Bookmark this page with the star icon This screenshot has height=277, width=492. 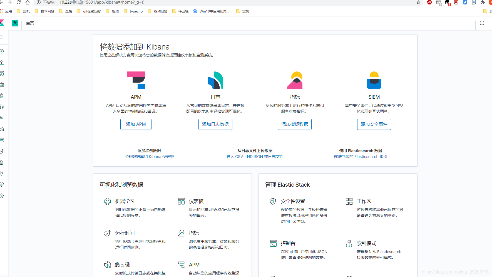(418, 2)
